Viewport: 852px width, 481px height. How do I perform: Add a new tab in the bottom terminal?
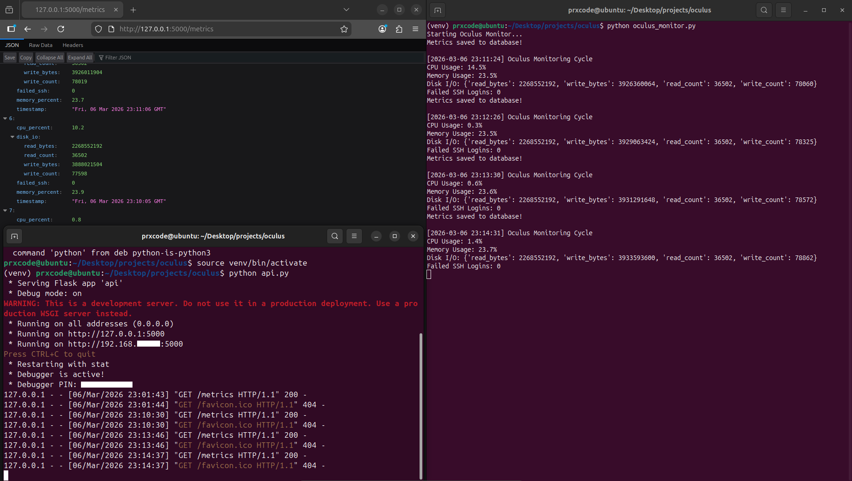(x=15, y=236)
